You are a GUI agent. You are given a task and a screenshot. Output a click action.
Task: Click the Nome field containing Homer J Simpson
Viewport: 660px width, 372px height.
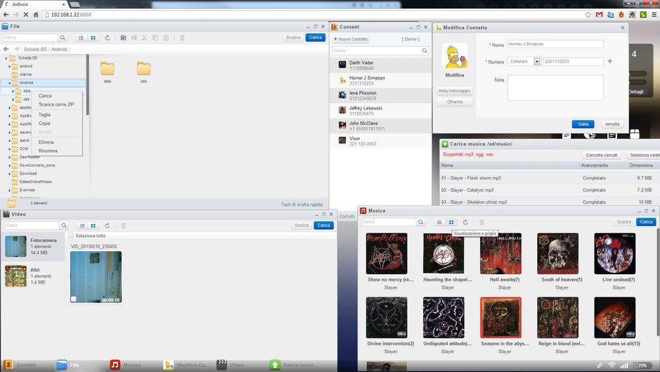[555, 44]
